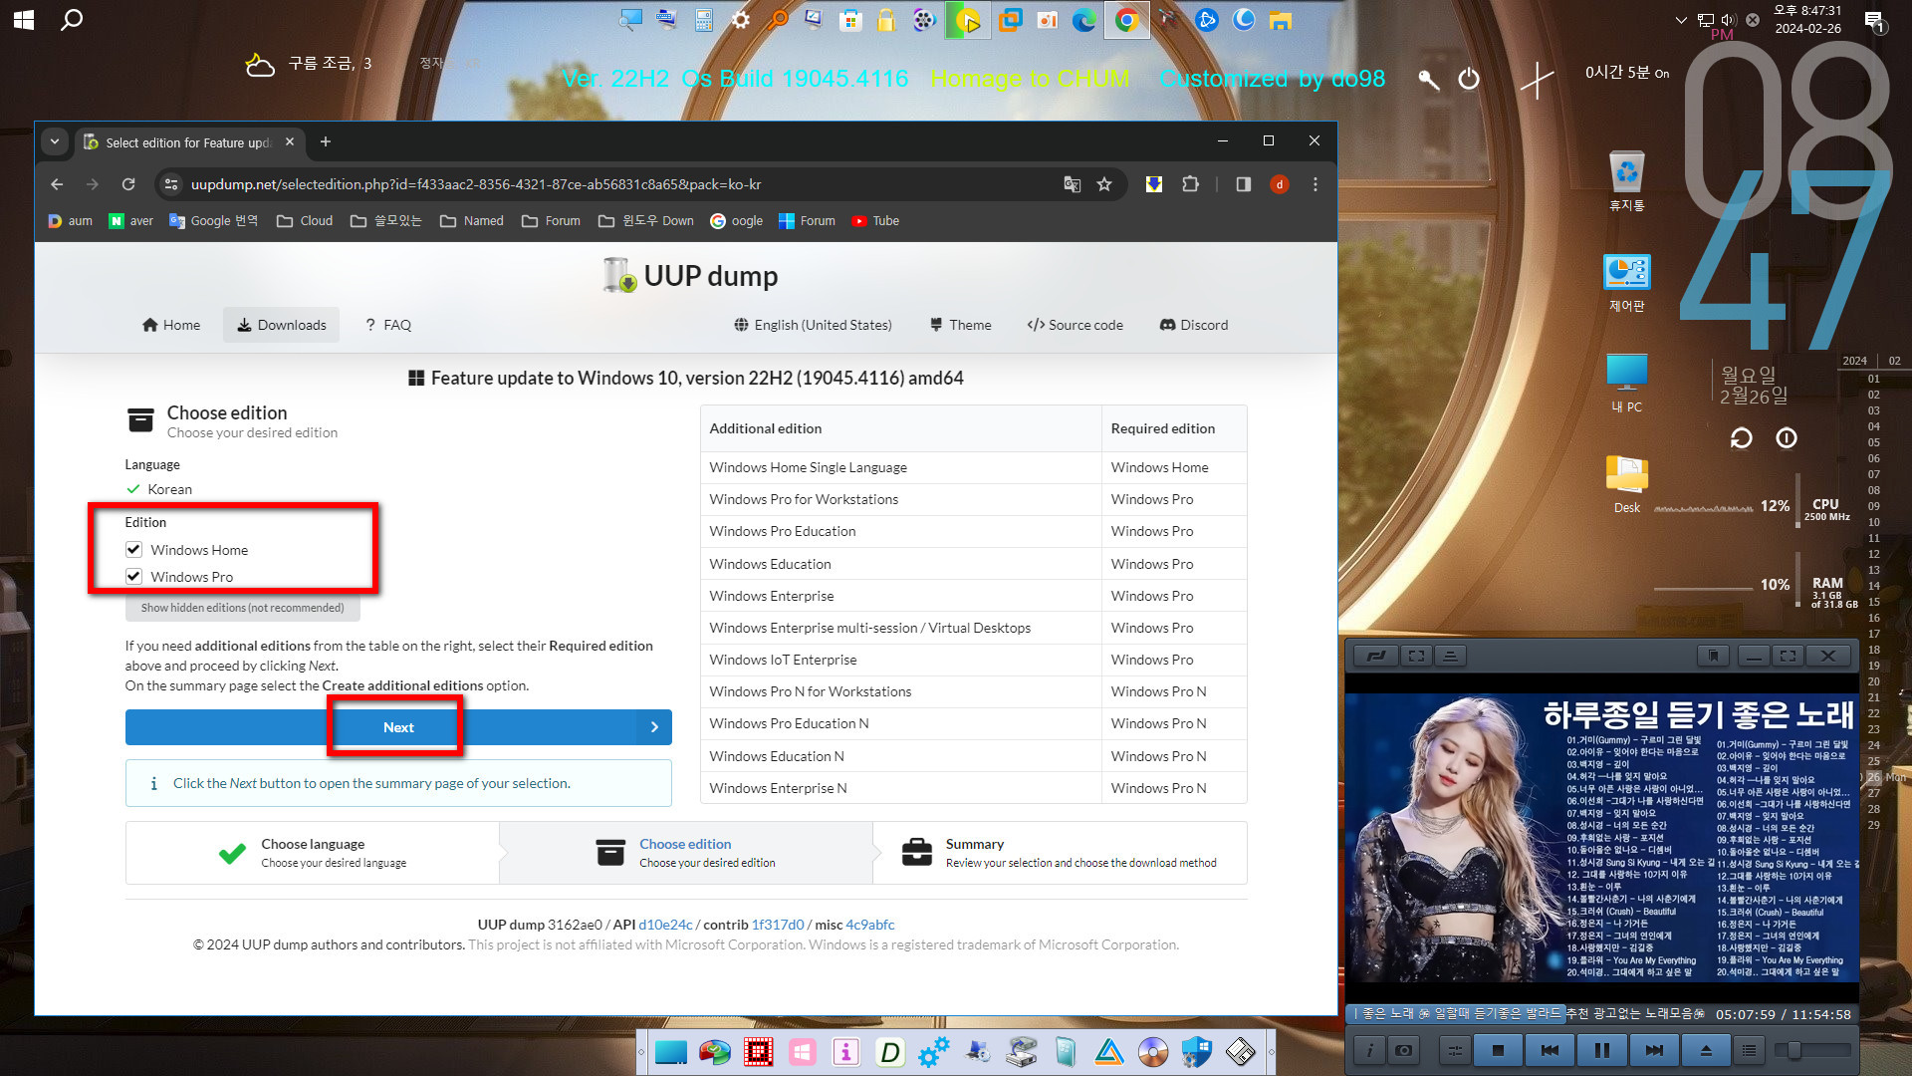Click the Google Translate icon in address bar
This screenshot has width=1912, height=1076.
(x=1072, y=184)
